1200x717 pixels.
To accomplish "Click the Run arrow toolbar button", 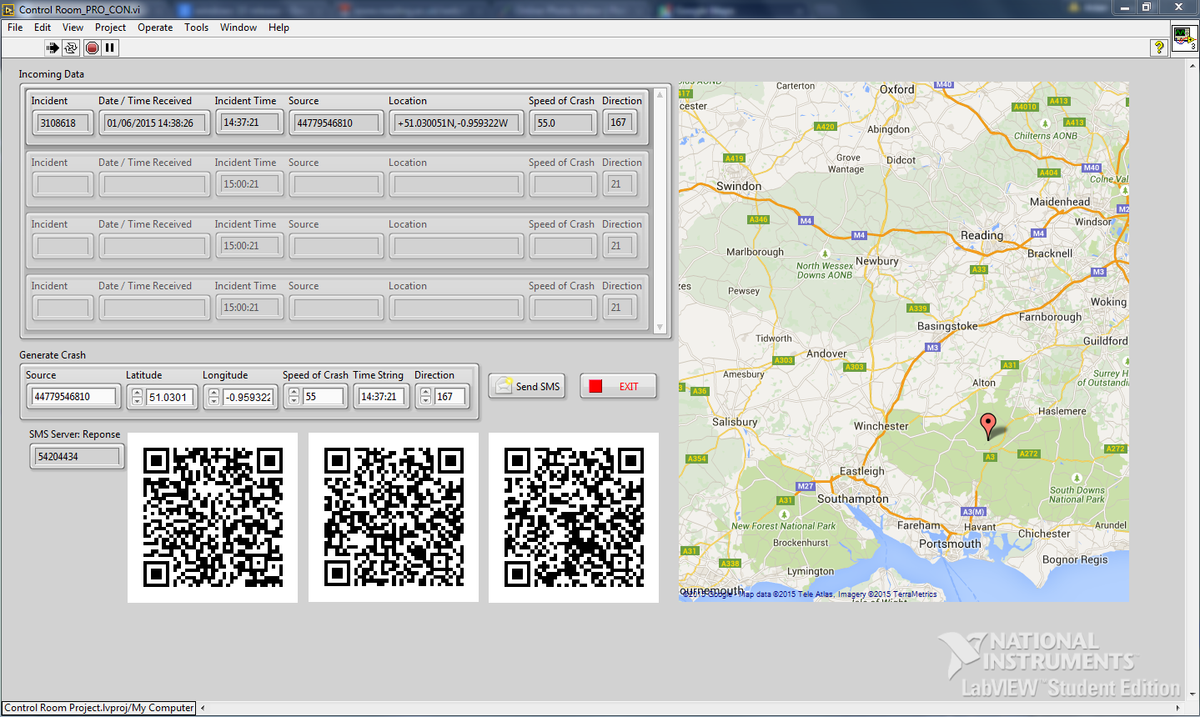I will [x=53, y=48].
